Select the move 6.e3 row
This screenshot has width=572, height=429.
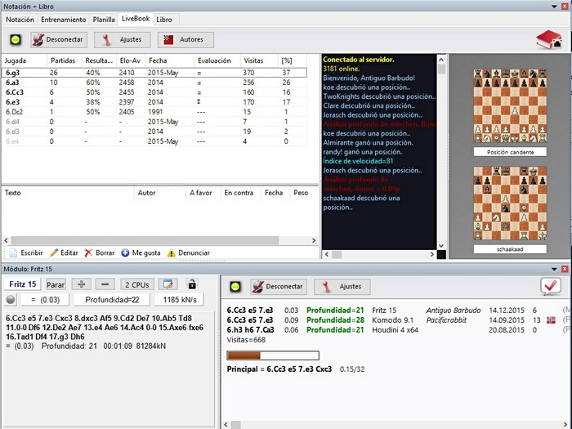(154, 102)
